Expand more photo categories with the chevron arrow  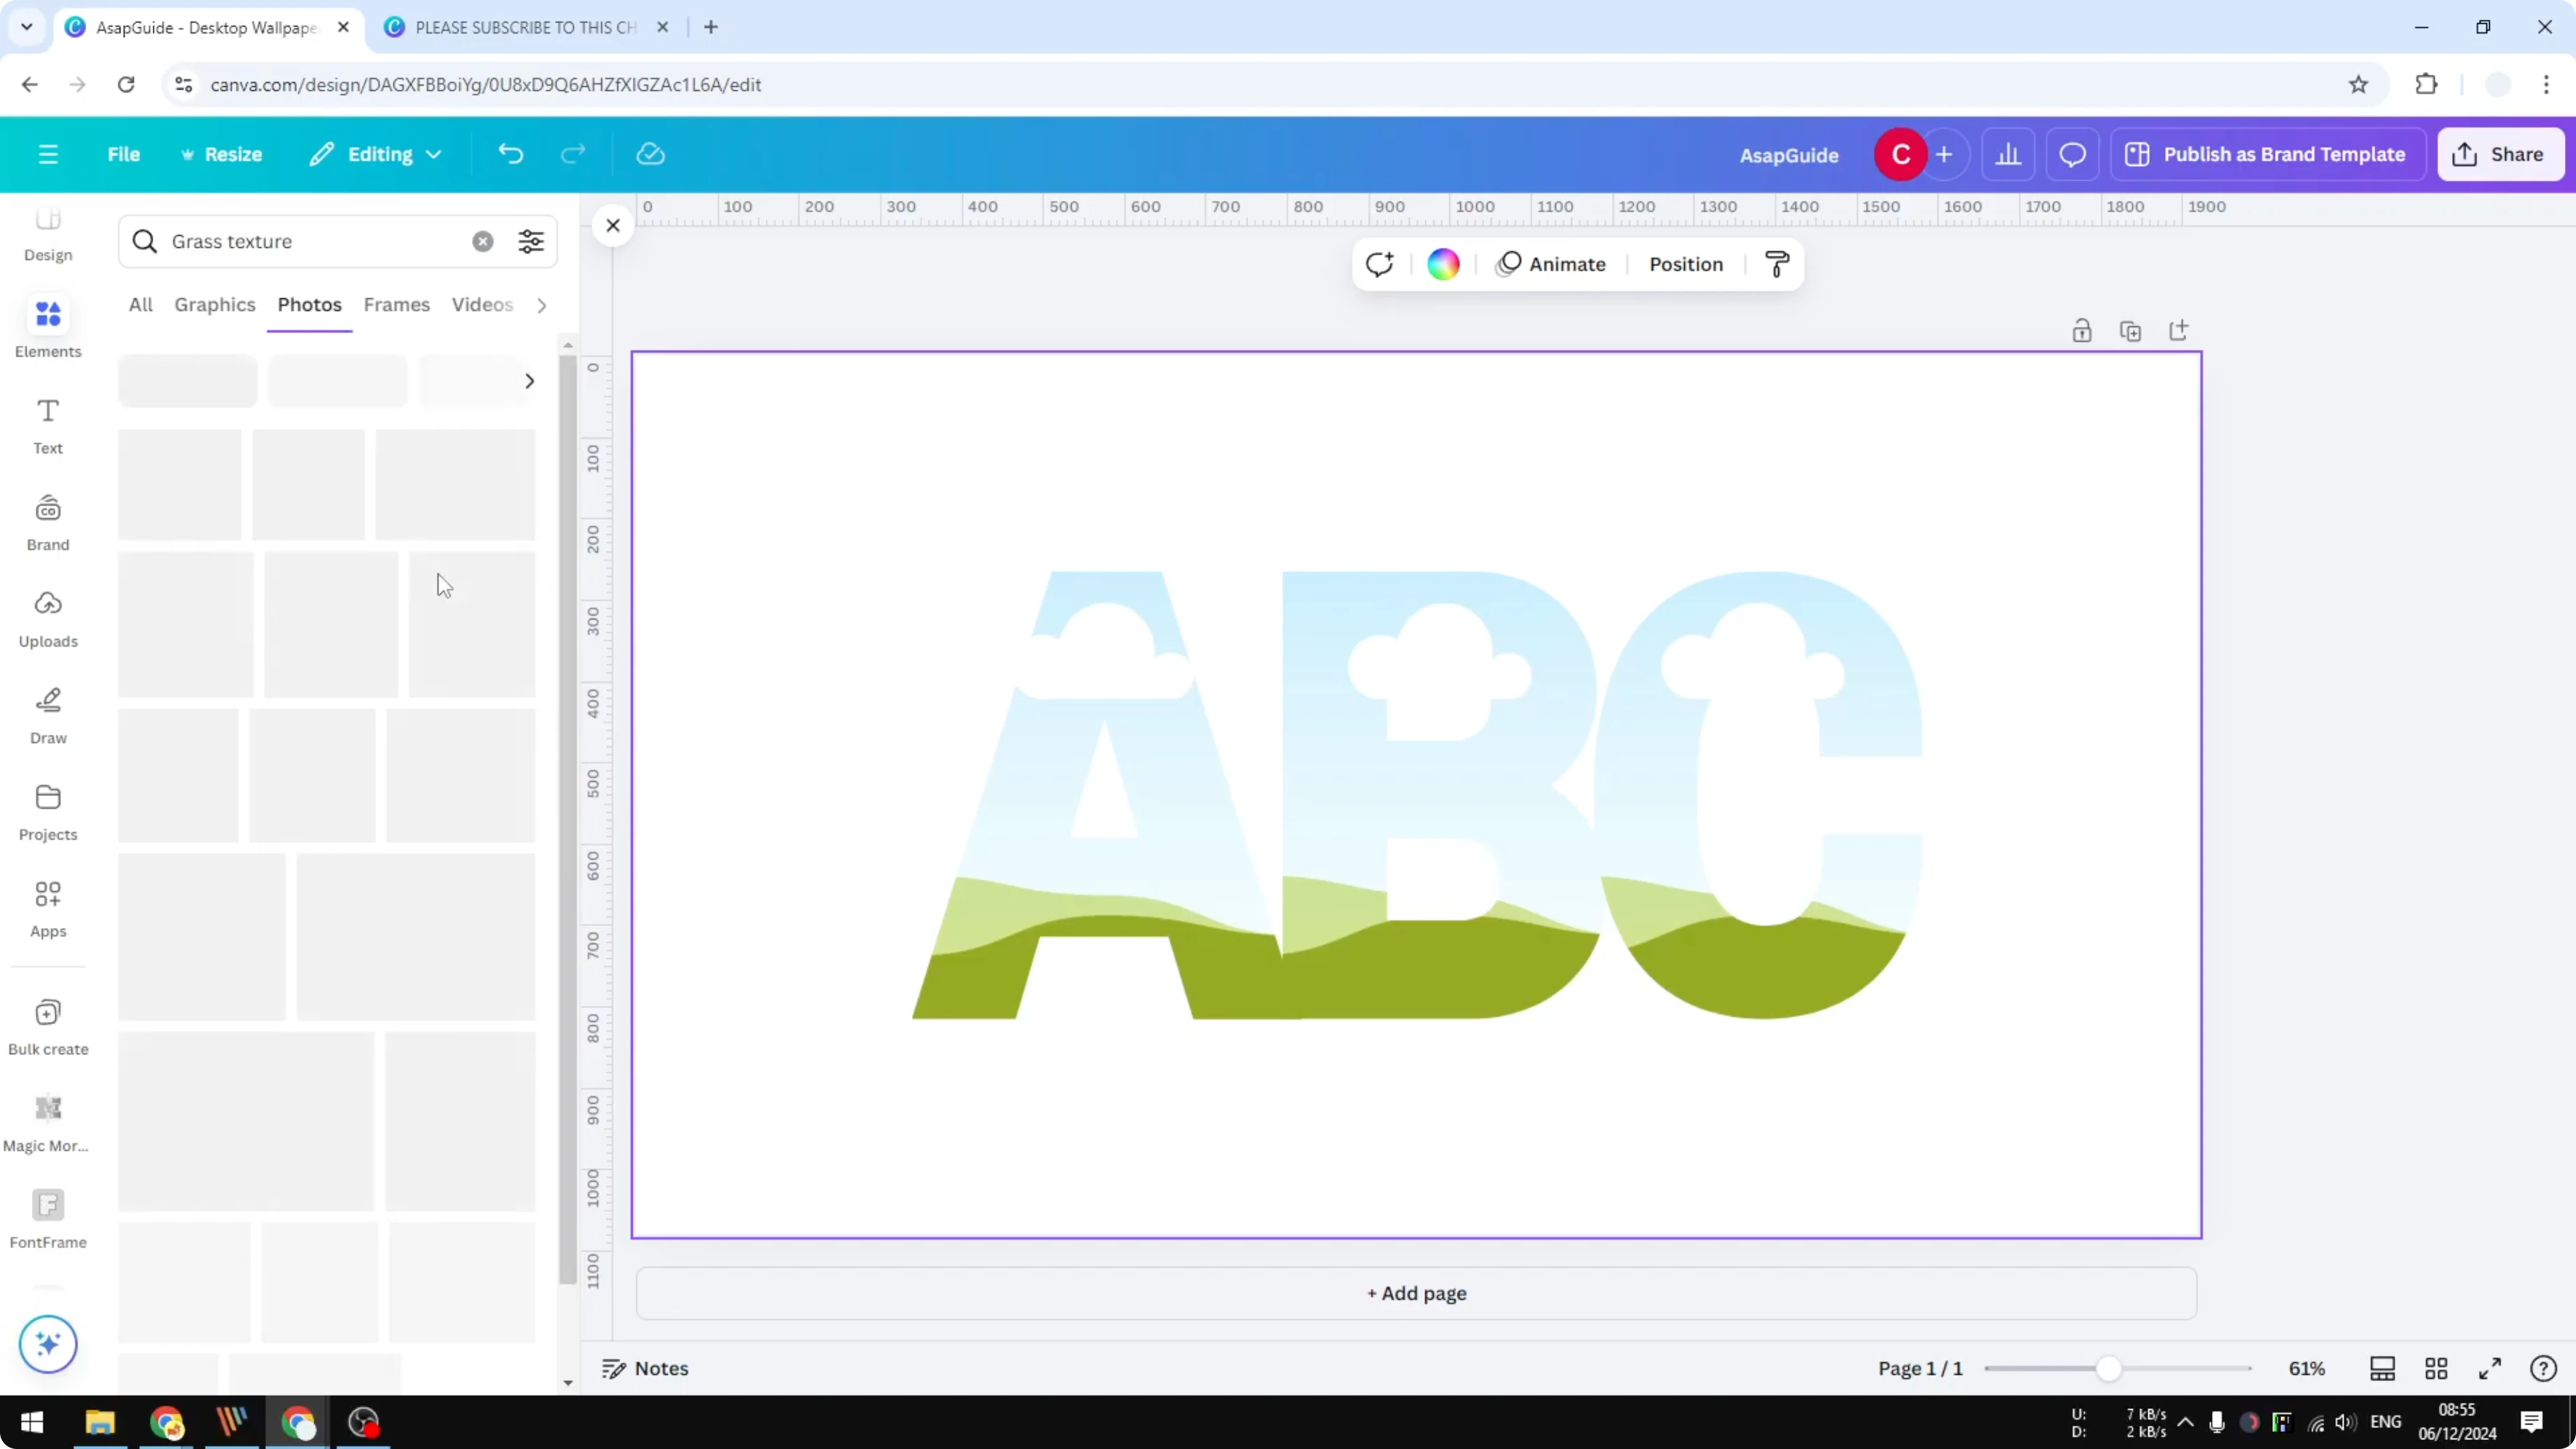pyautogui.click(x=529, y=381)
